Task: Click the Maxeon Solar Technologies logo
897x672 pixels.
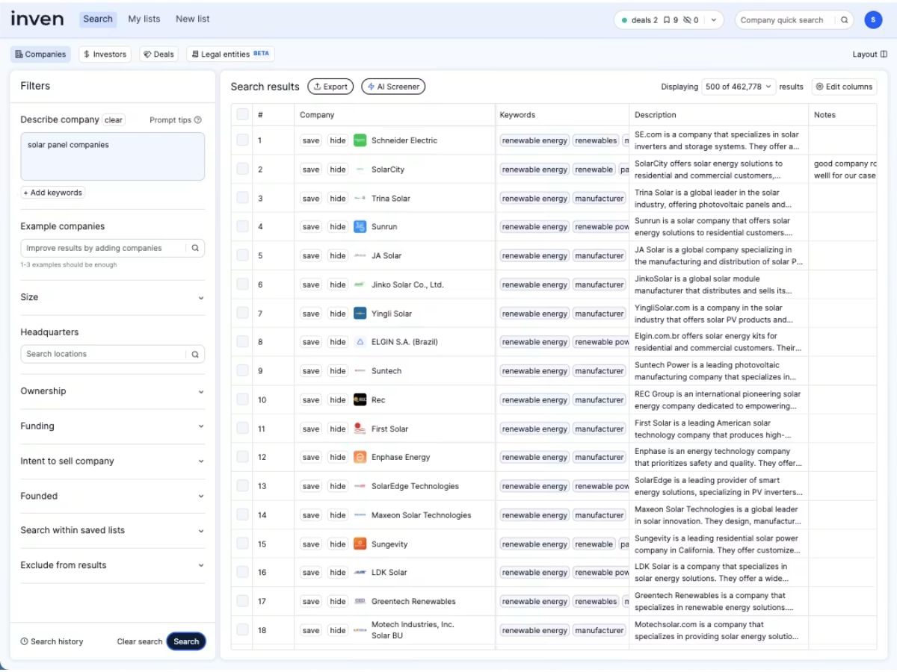Action: (360, 515)
